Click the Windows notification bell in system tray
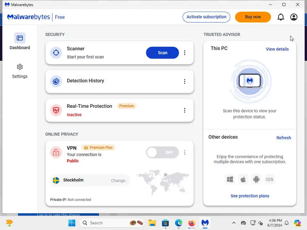 (287, 223)
